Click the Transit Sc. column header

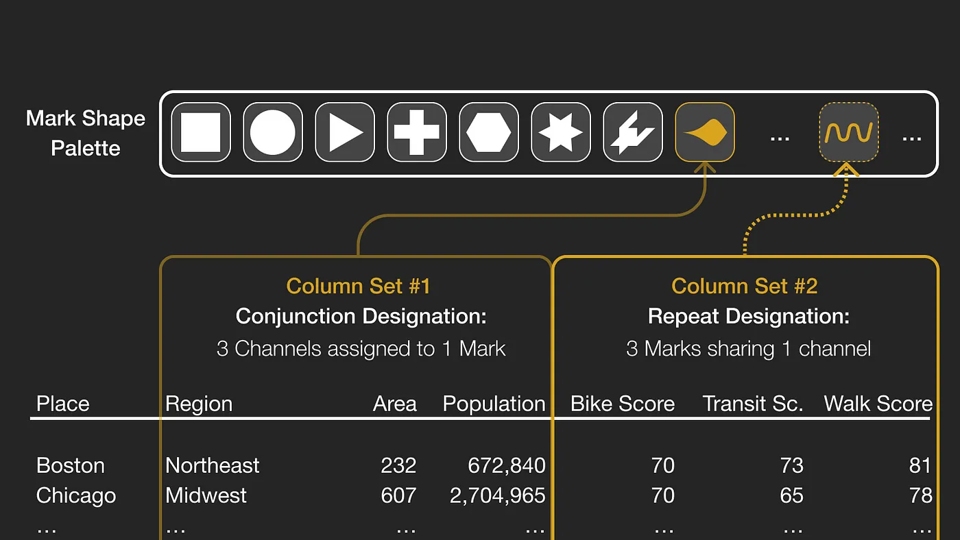pyautogui.click(x=752, y=404)
